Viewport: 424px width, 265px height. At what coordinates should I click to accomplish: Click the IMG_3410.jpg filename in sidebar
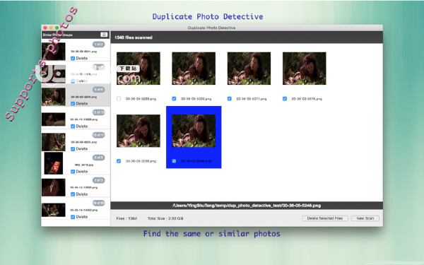point(84,165)
